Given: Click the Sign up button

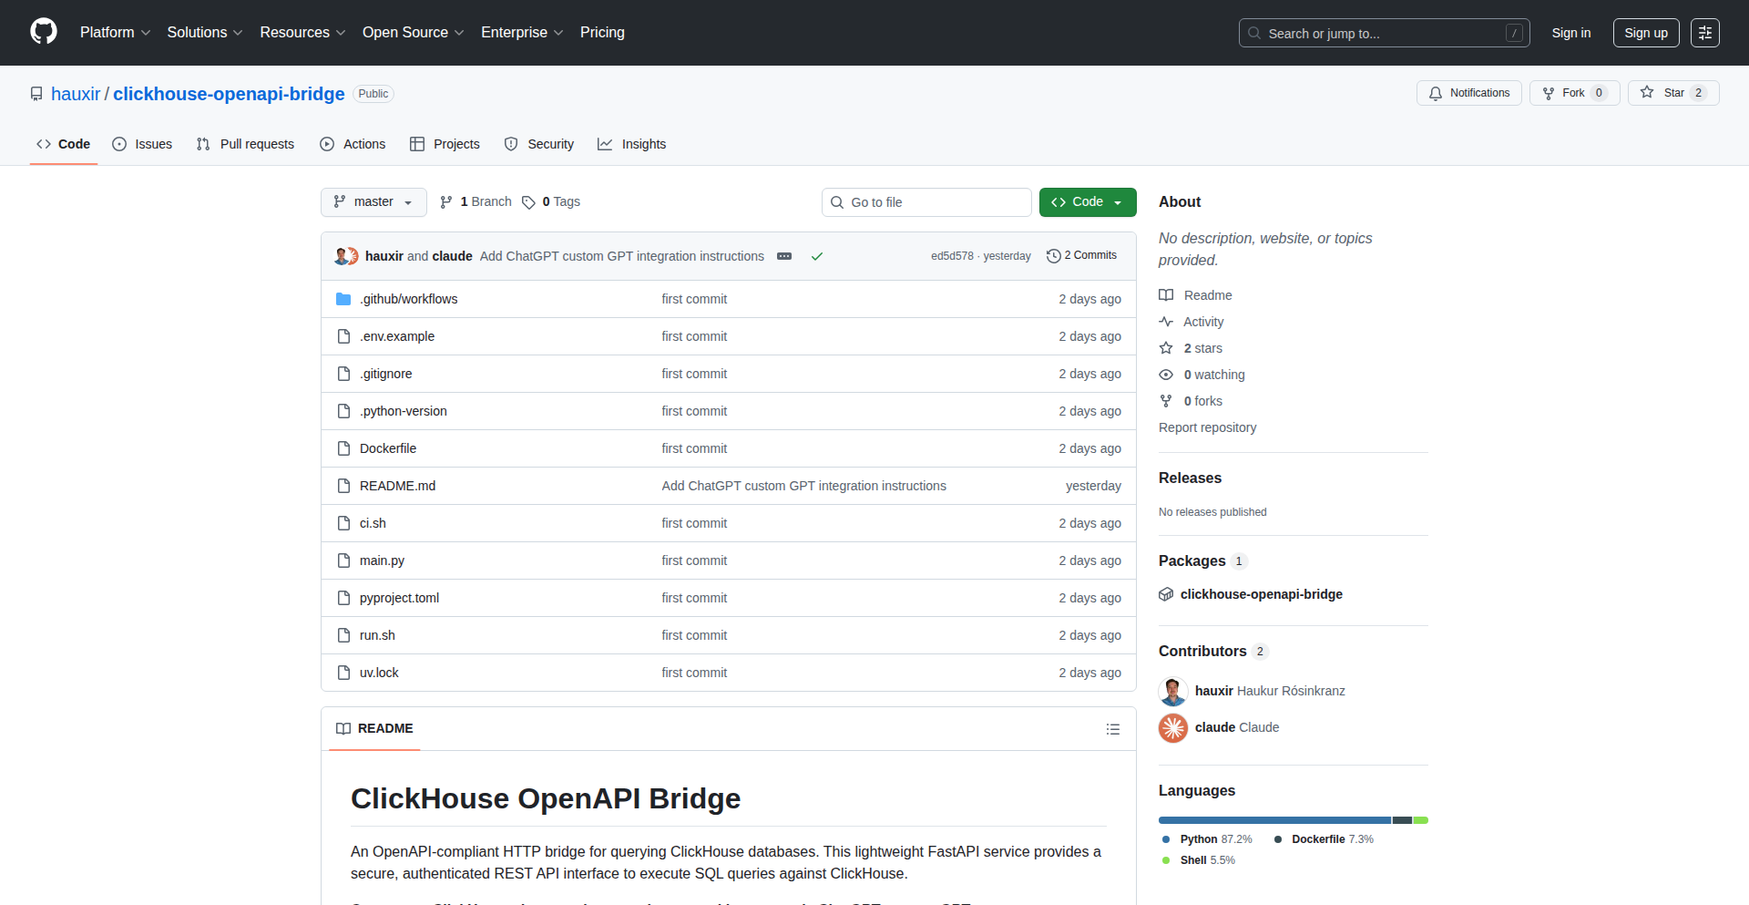Looking at the screenshot, I should 1645,32.
